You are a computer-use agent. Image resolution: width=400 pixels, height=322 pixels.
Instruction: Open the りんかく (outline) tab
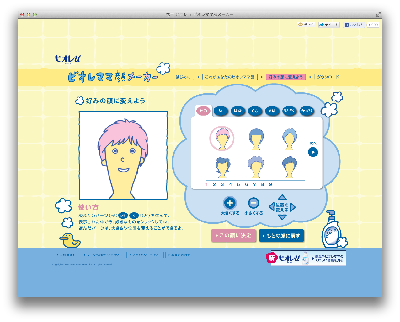click(x=289, y=111)
